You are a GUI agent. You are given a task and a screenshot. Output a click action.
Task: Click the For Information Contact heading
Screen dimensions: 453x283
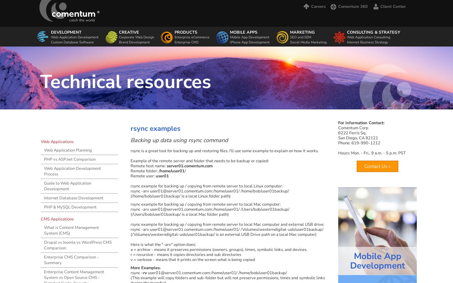[x=361, y=123]
